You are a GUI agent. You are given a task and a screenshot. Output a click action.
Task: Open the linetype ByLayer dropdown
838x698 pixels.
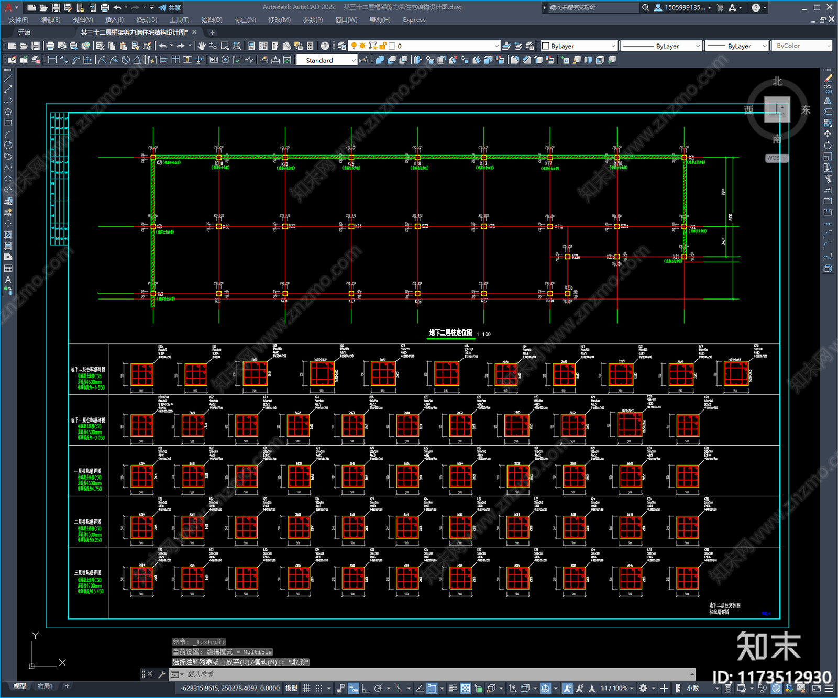click(x=661, y=46)
